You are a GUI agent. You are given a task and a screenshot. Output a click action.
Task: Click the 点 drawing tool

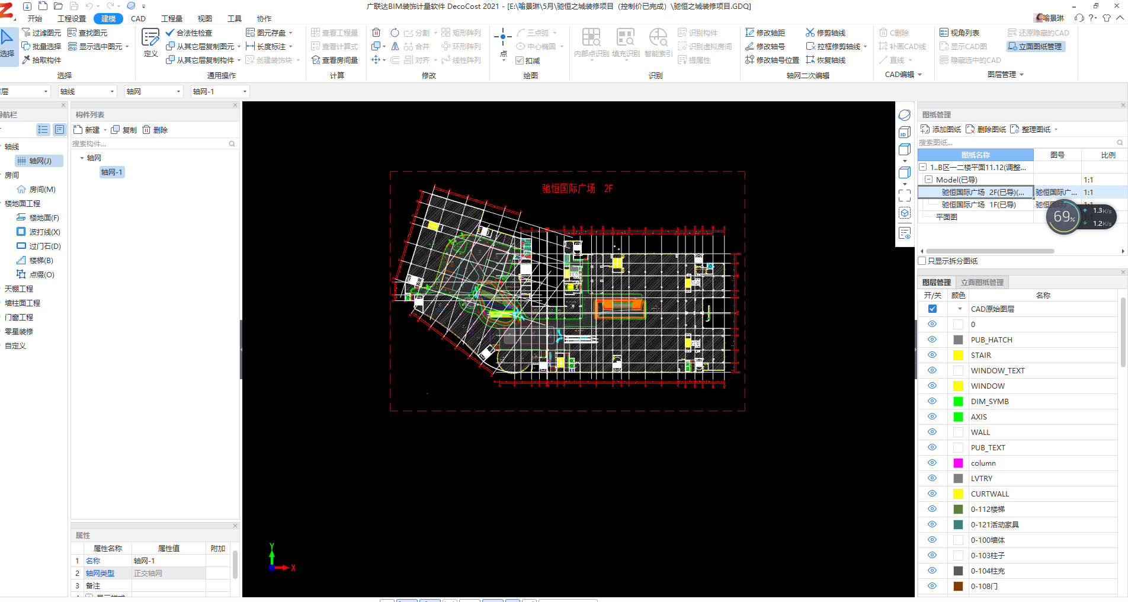(503, 43)
